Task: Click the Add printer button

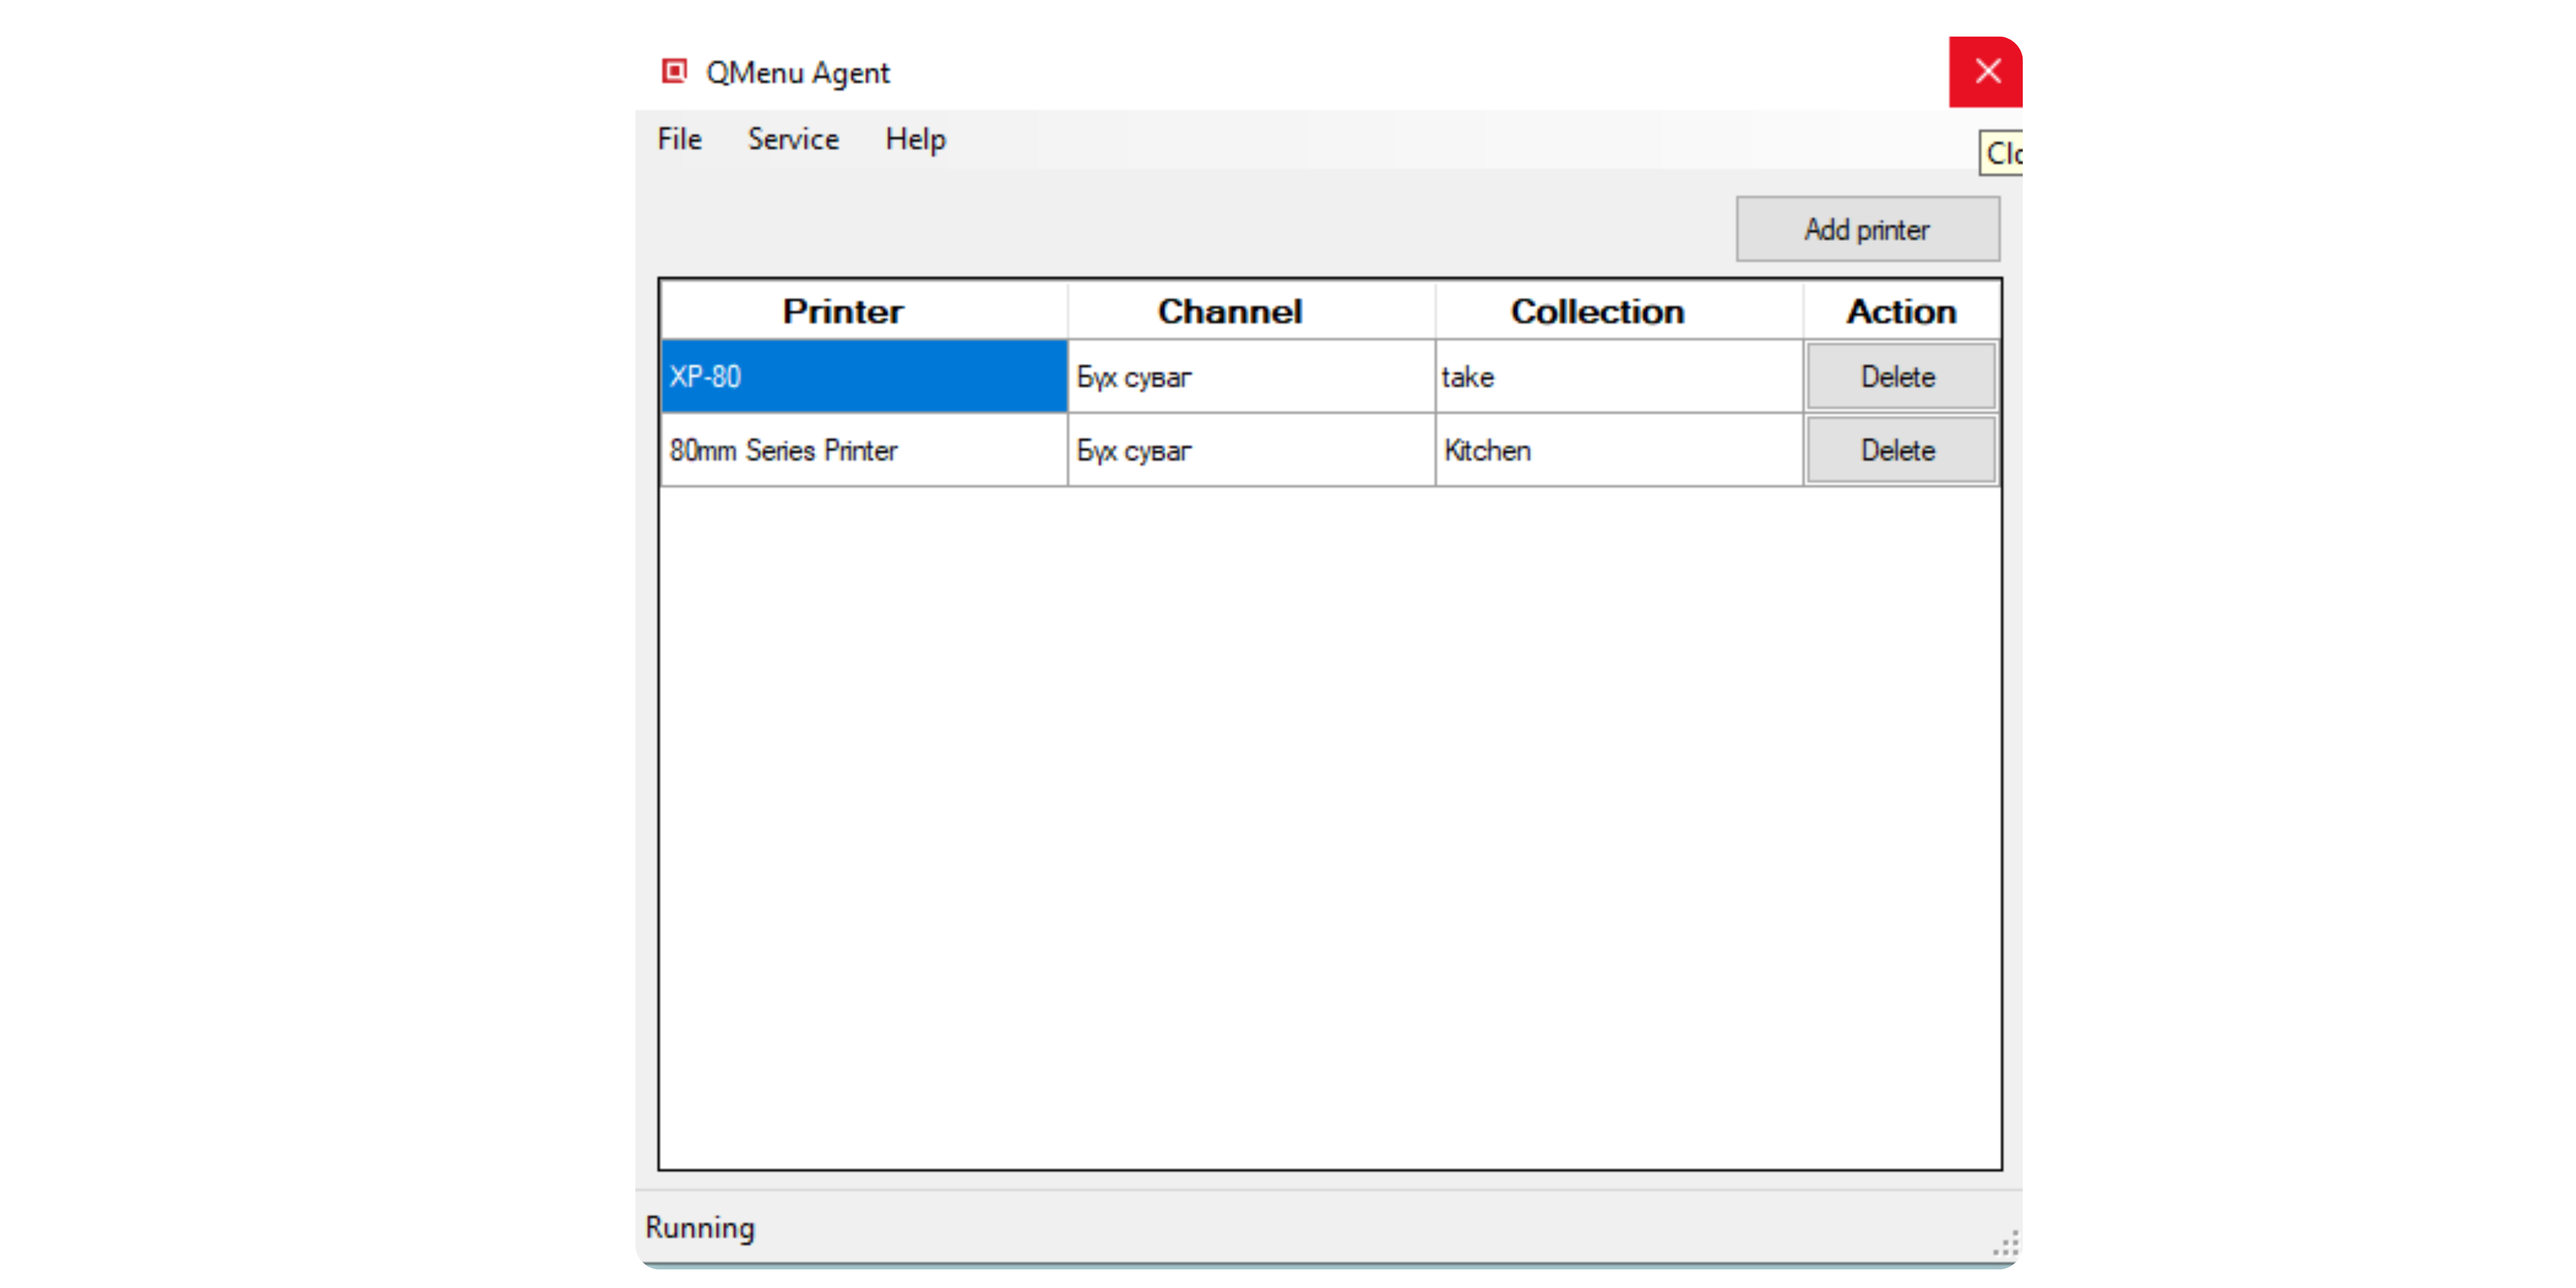Action: coord(1866,229)
